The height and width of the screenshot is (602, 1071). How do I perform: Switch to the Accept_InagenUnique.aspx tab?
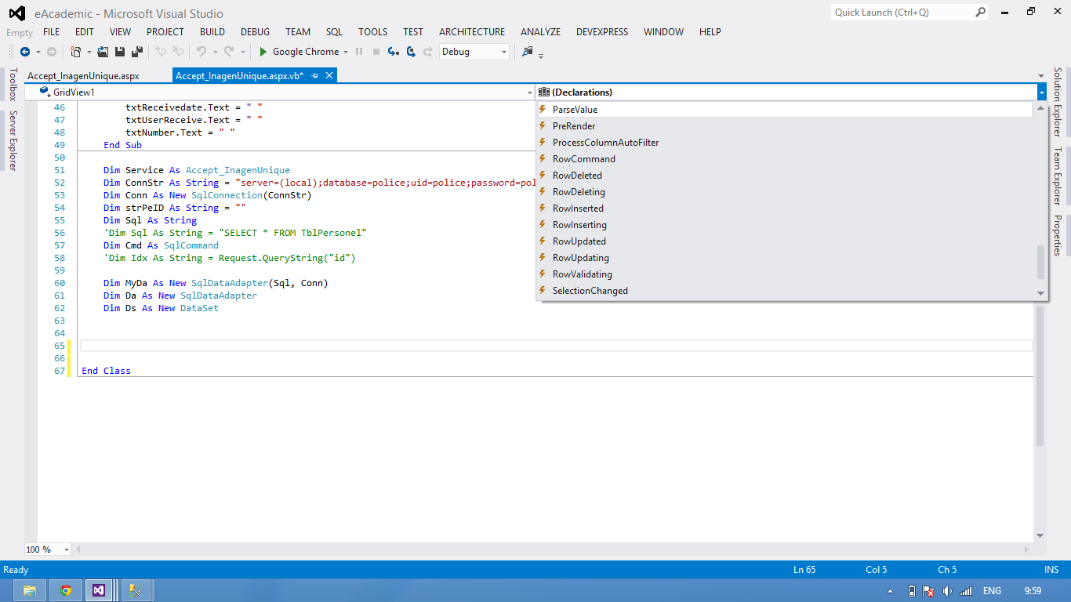pos(83,76)
